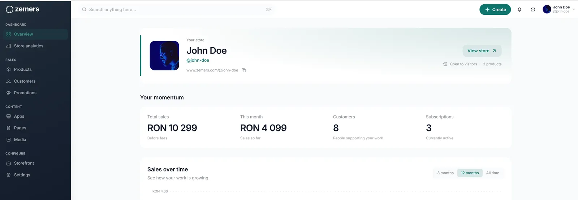578x200 pixels.
Task: Go to Products section
Action: tap(35, 69)
